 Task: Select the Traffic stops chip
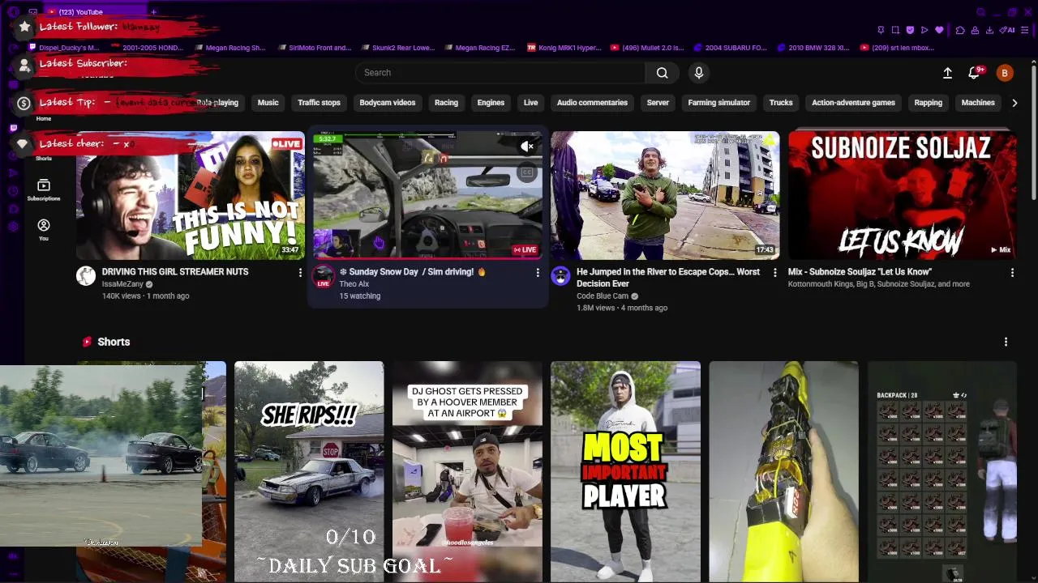tap(319, 103)
